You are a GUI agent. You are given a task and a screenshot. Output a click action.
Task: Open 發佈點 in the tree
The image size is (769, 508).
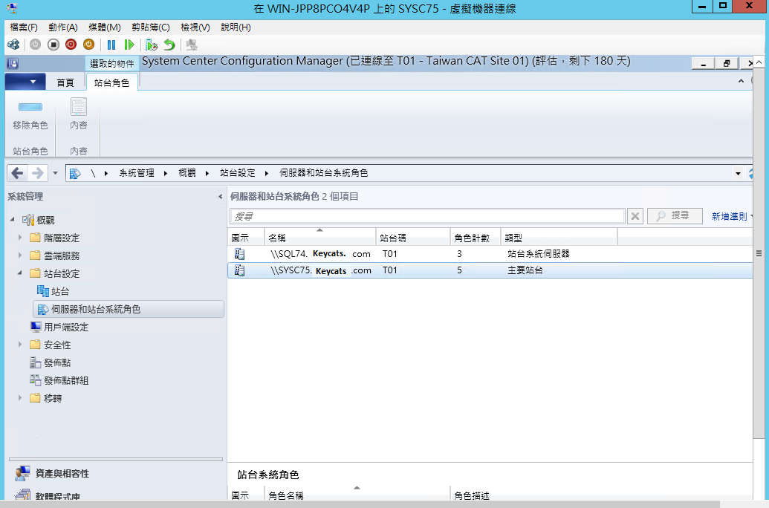pyautogui.click(x=51, y=363)
